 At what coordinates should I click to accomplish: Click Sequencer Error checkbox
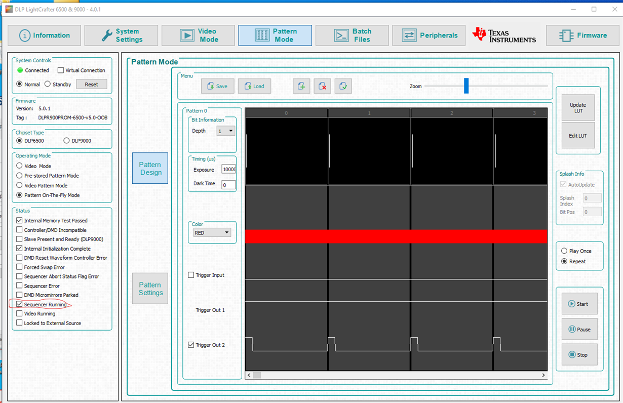19,286
